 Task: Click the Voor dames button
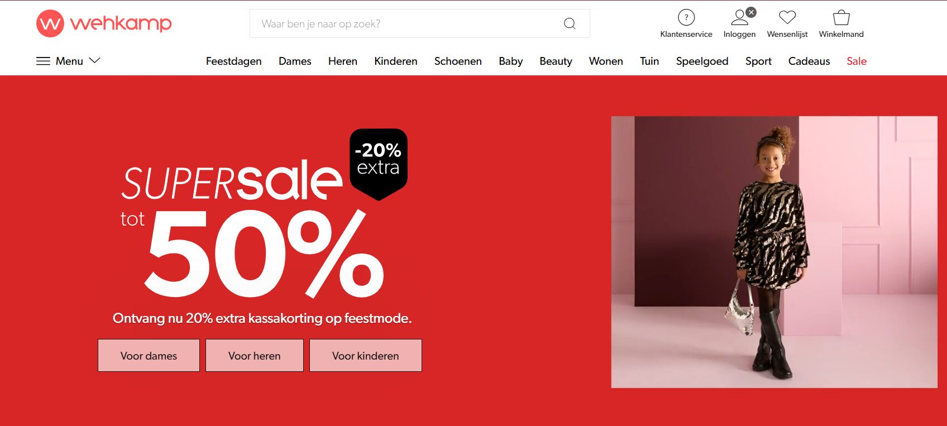[149, 355]
